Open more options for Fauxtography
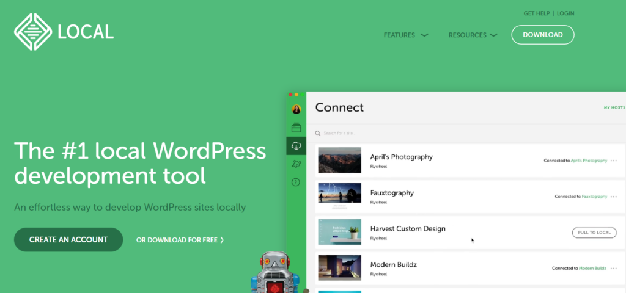626x293 pixels. 614,197
